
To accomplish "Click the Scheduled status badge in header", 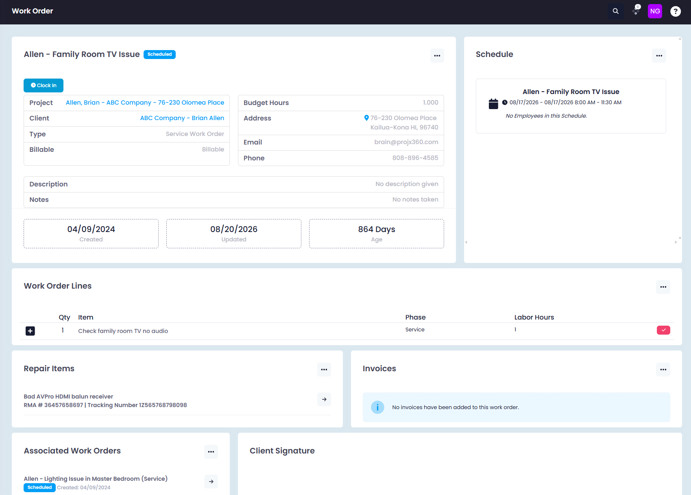I will click(x=159, y=55).
